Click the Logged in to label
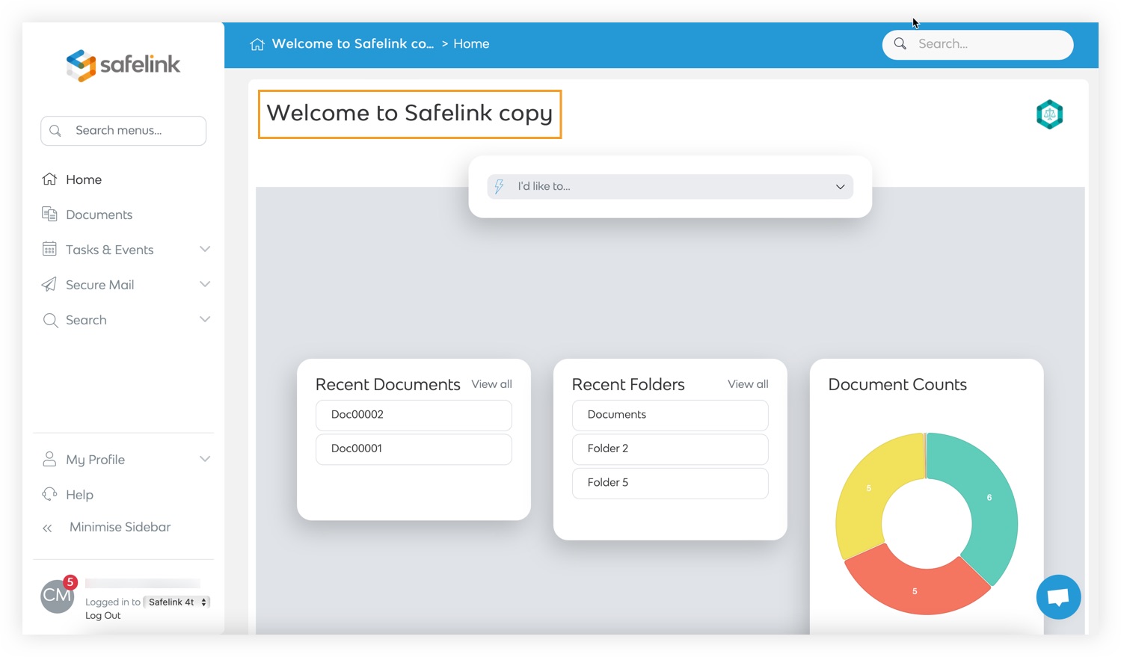 click(x=112, y=602)
